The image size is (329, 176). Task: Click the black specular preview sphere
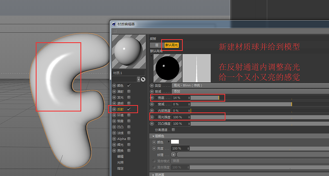pyautogui.click(x=168, y=68)
